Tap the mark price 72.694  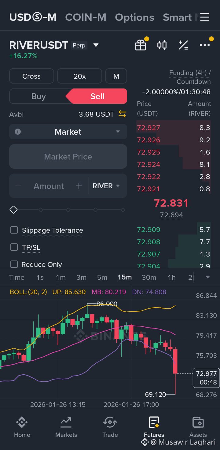[x=171, y=215]
